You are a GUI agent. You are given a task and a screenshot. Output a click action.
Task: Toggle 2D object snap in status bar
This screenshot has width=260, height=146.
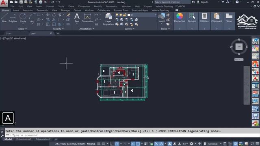138,144
